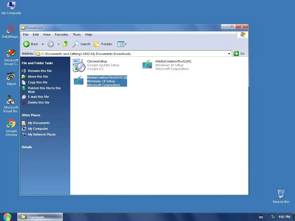295x221 pixels.
Task: Open the Back history dropdown arrow
Action: click(43, 44)
